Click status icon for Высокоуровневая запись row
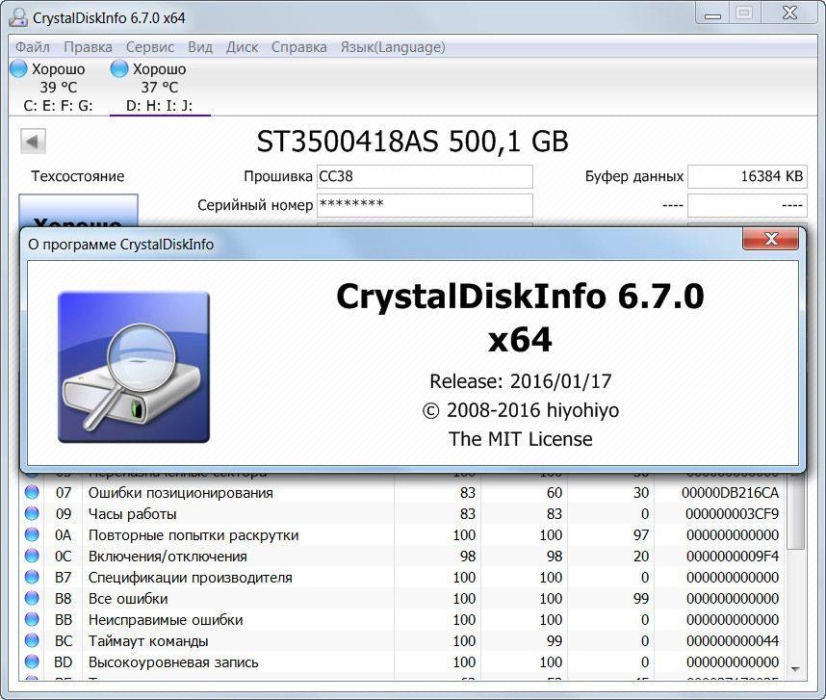This screenshot has height=700, width=826. point(32,661)
